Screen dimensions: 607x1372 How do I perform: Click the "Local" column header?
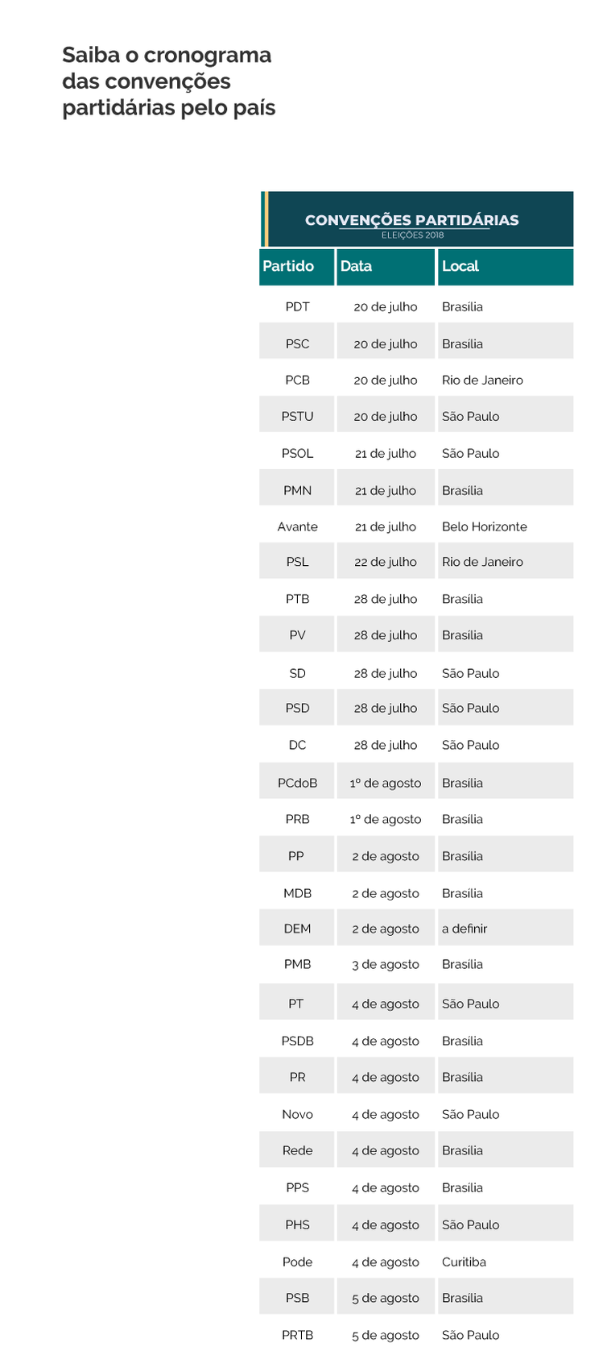tap(460, 266)
